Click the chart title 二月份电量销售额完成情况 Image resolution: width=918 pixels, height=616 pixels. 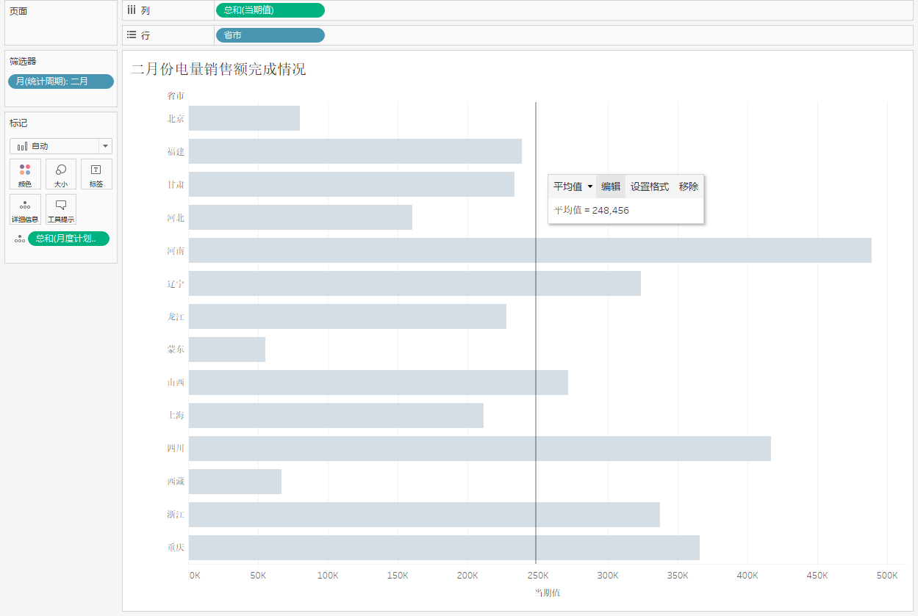click(x=218, y=70)
